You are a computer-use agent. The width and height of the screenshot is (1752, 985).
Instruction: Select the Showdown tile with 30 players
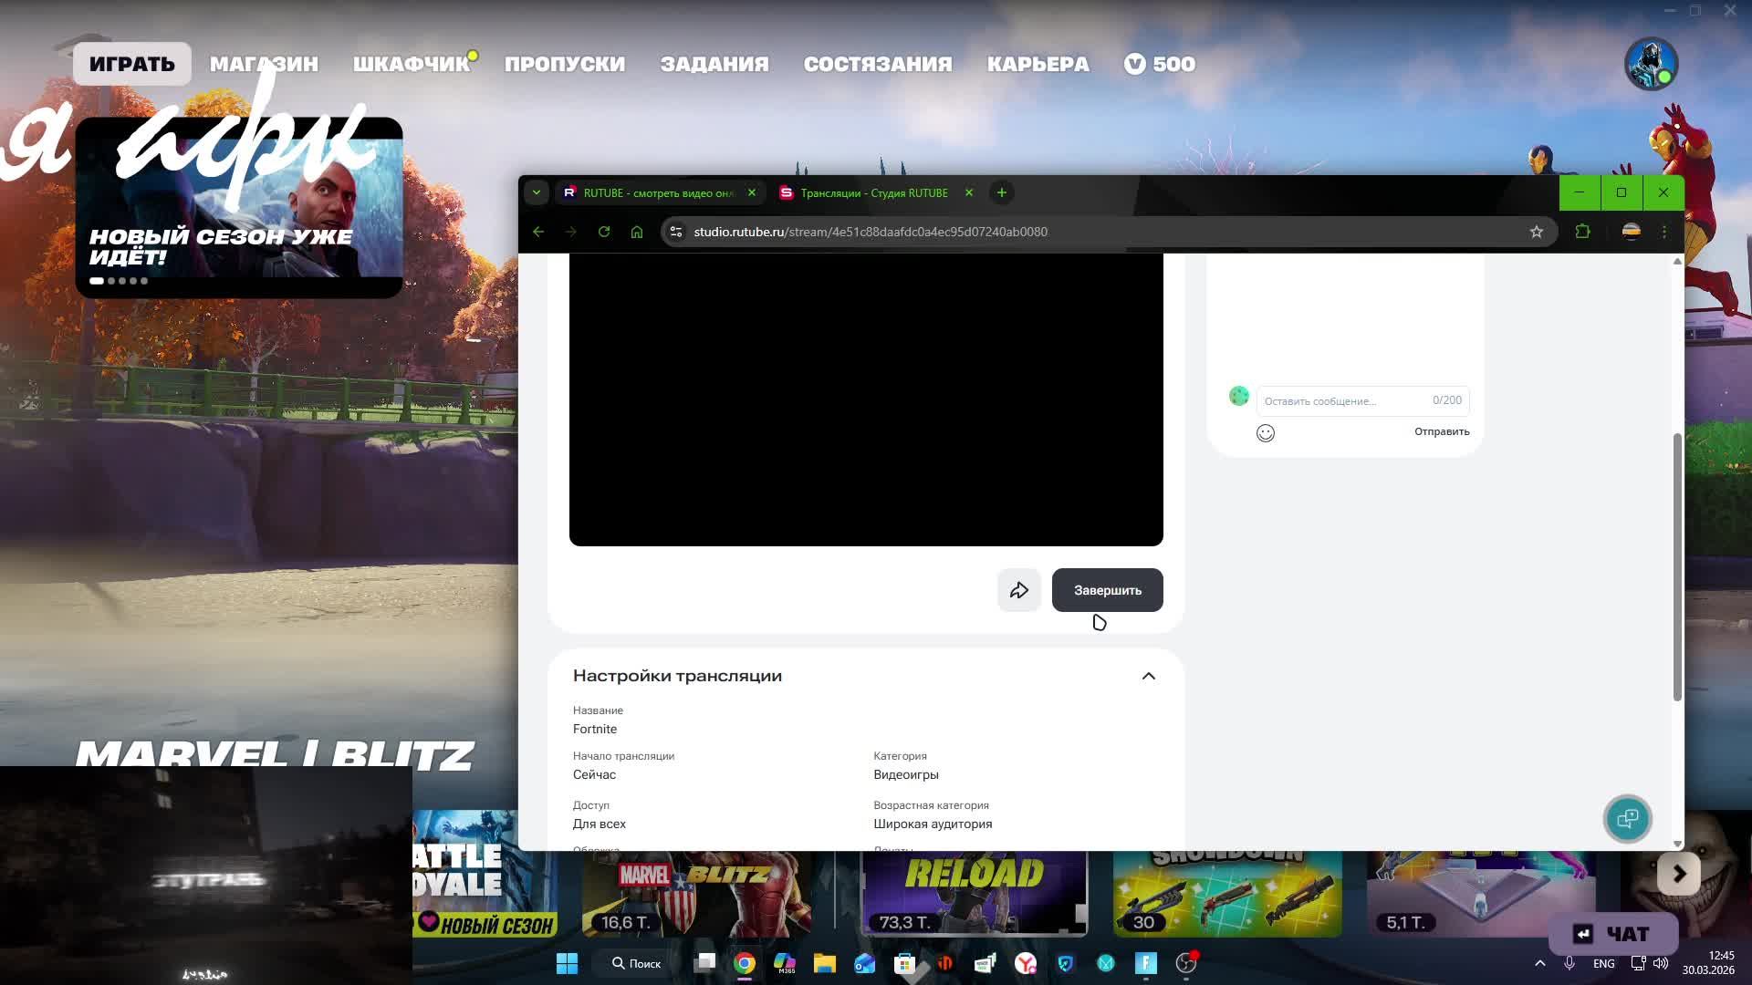coord(1227,894)
